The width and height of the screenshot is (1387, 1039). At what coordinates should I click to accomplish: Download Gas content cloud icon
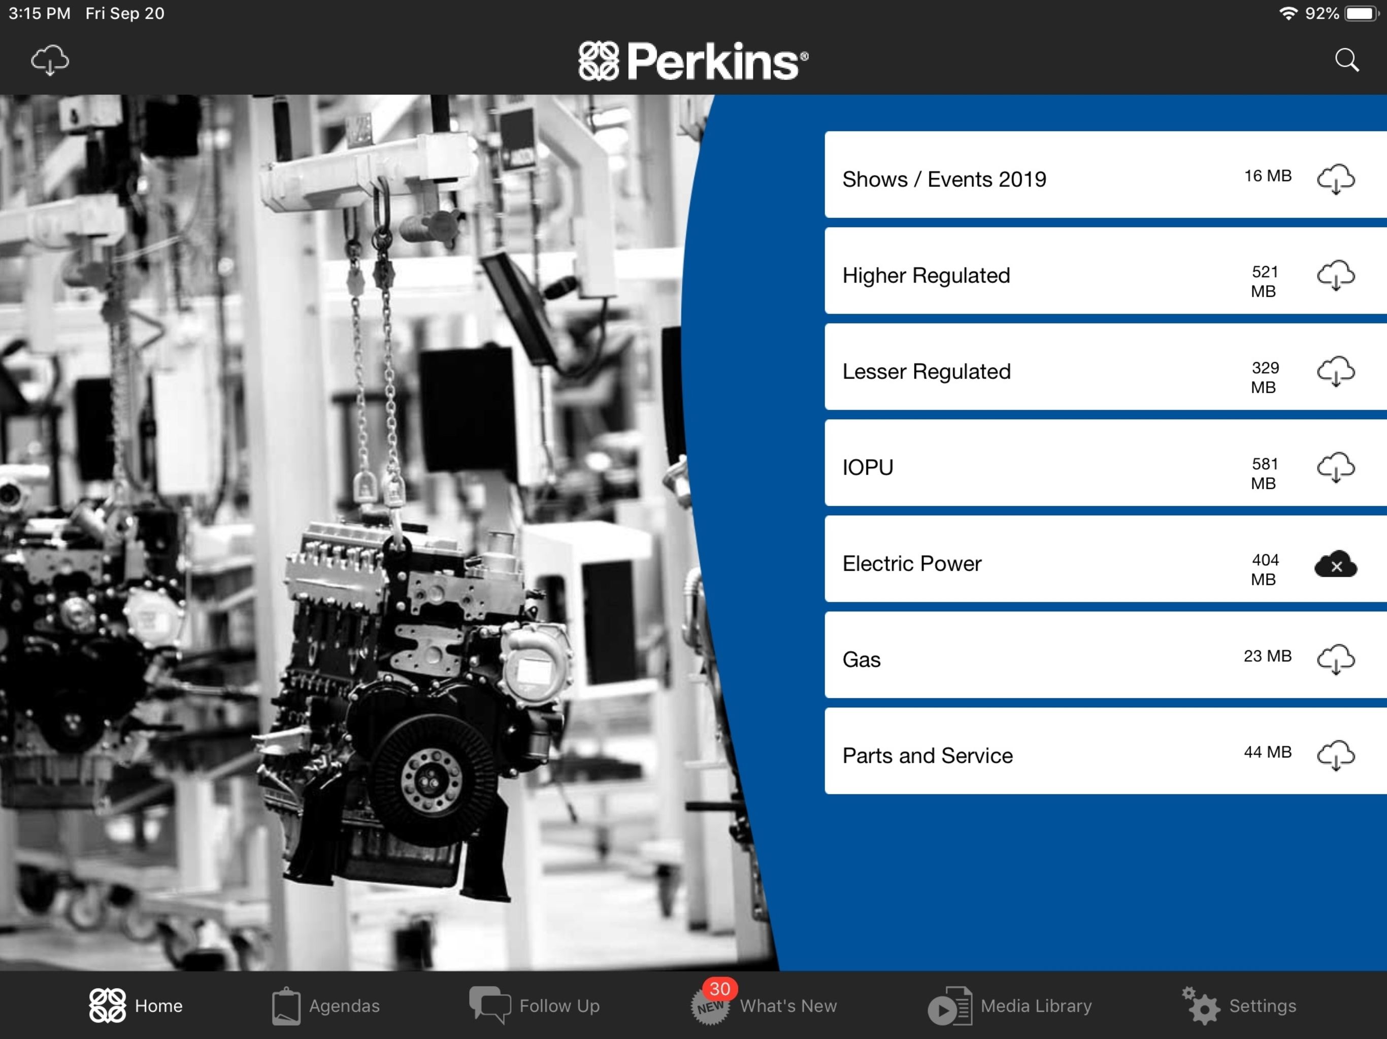coord(1336,659)
